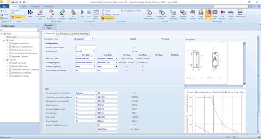261x139 pixels.
Task: Open Cold Side outlet port point dropdown
Action: pos(107,62)
